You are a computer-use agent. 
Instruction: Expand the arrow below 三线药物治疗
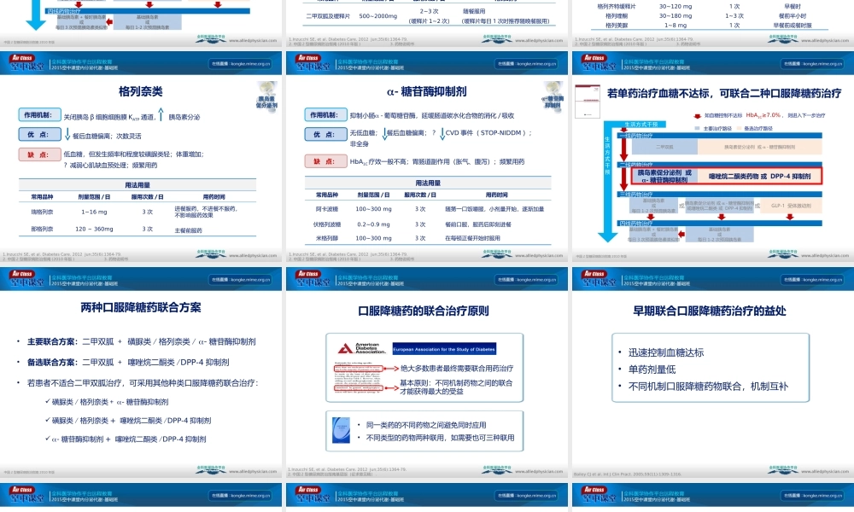pos(651,216)
